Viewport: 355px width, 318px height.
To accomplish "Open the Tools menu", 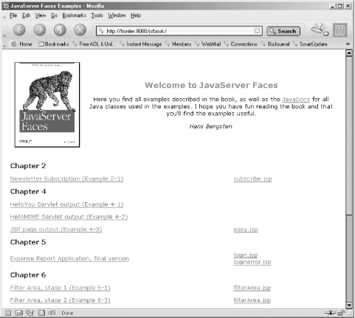I will click(97, 15).
